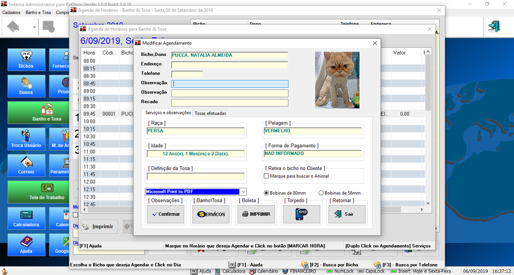514x275 pixels.
Task: Click the cat photo thumbnail
Action: tap(337, 80)
